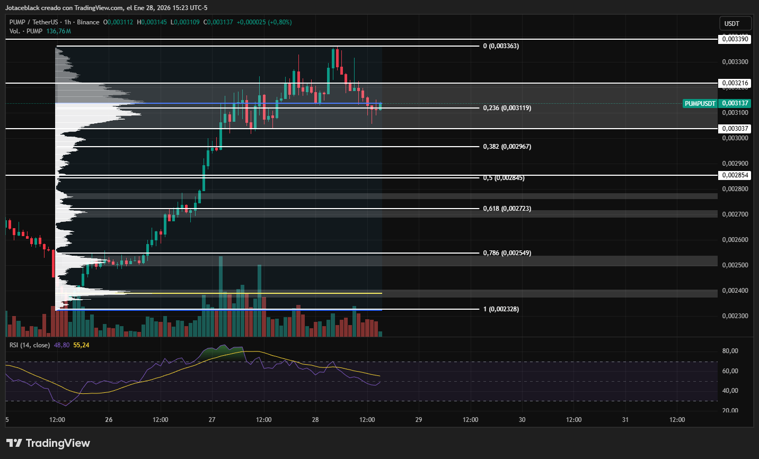Click the current price label 0,003137
This screenshot has width=759, height=459.
(735, 103)
